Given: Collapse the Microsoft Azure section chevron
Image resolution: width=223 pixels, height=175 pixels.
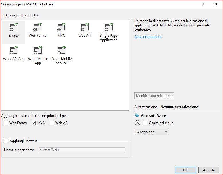Looking at the screenshot, I should (x=137, y=123).
